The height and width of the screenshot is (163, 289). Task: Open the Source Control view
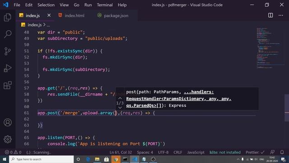tap(8, 51)
